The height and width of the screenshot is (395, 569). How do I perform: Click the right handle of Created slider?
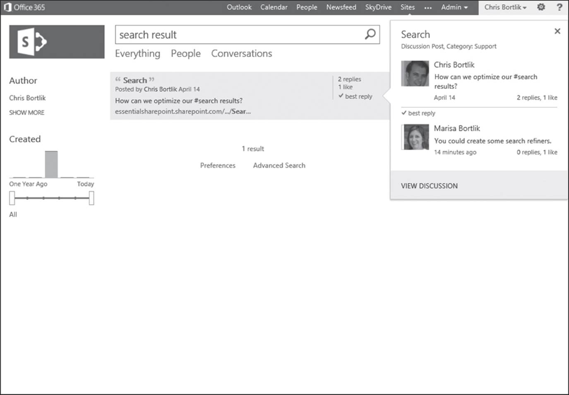click(91, 198)
